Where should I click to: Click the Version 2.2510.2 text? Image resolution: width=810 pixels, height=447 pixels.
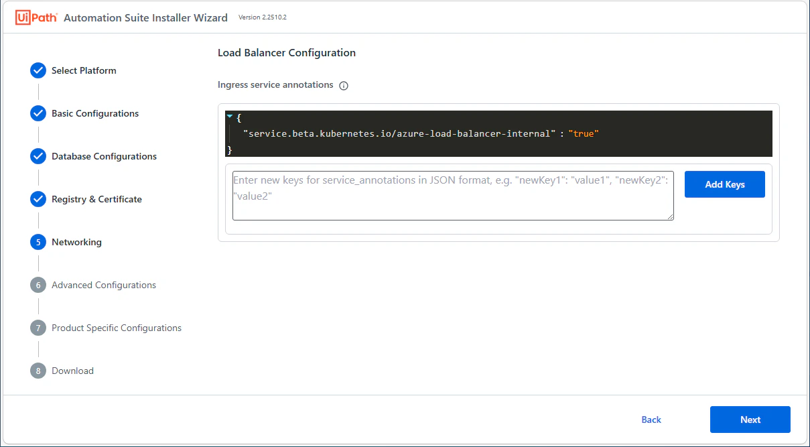263,17
